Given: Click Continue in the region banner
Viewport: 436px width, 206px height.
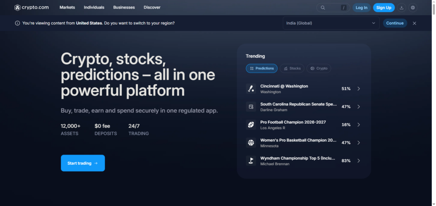Looking at the screenshot, I should (x=395, y=23).
